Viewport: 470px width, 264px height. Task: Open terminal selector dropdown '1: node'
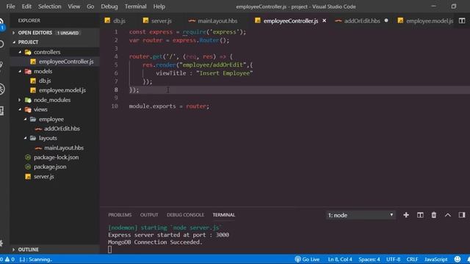[x=361, y=215]
